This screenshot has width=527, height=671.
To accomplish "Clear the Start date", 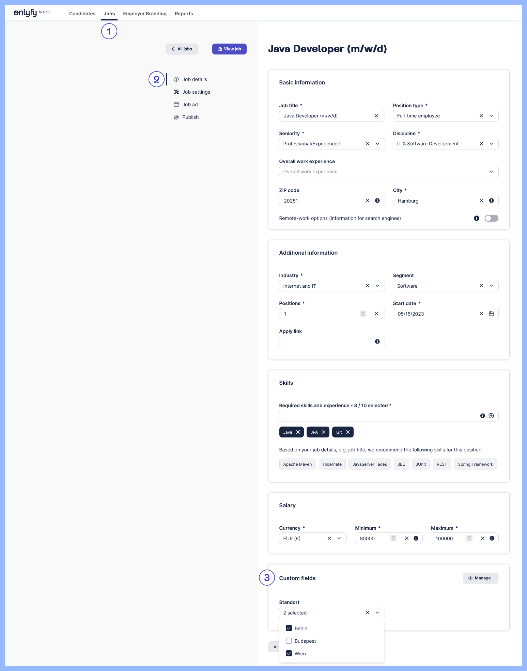I will 481,314.
